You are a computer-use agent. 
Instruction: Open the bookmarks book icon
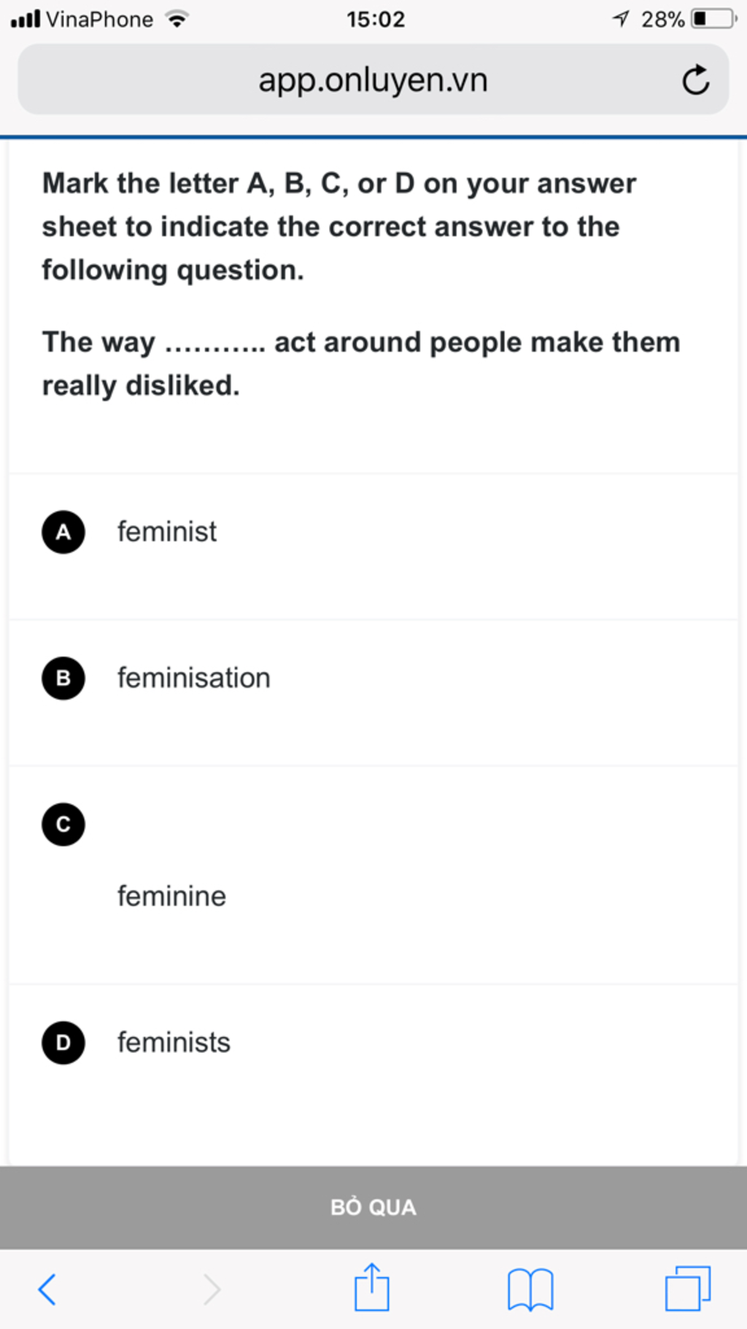[530, 1289]
